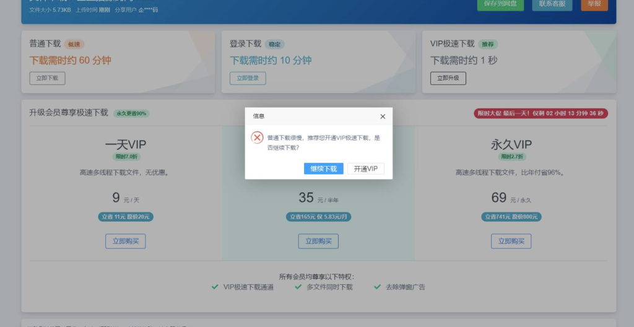
Task: Click the 信息 dialog title
Action: pyautogui.click(x=259, y=116)
